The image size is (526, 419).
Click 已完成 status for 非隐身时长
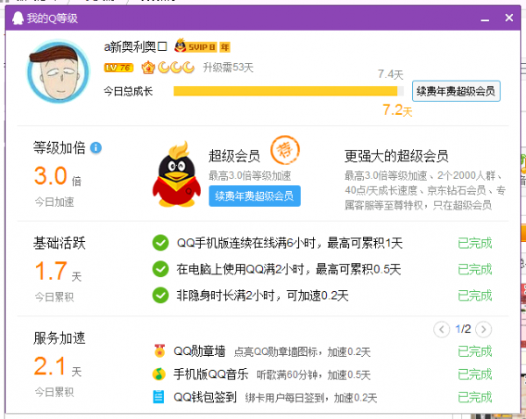474,295
